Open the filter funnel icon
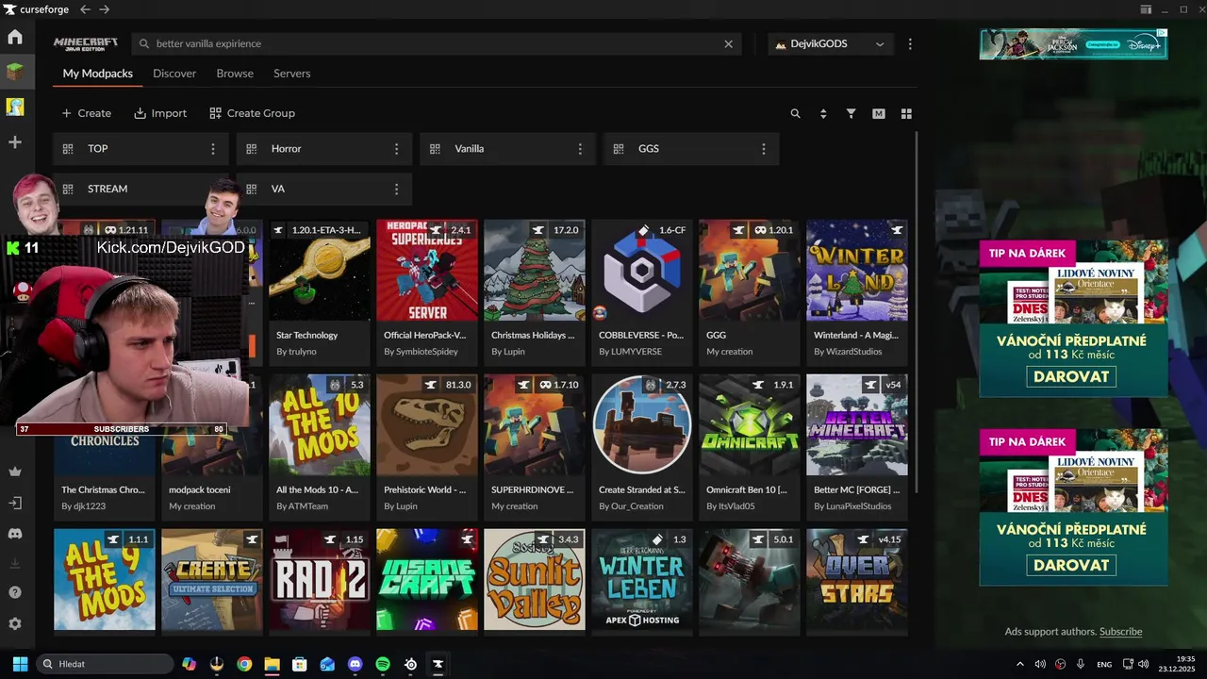The image size is (1207, 679). click(x=851, y=113)
